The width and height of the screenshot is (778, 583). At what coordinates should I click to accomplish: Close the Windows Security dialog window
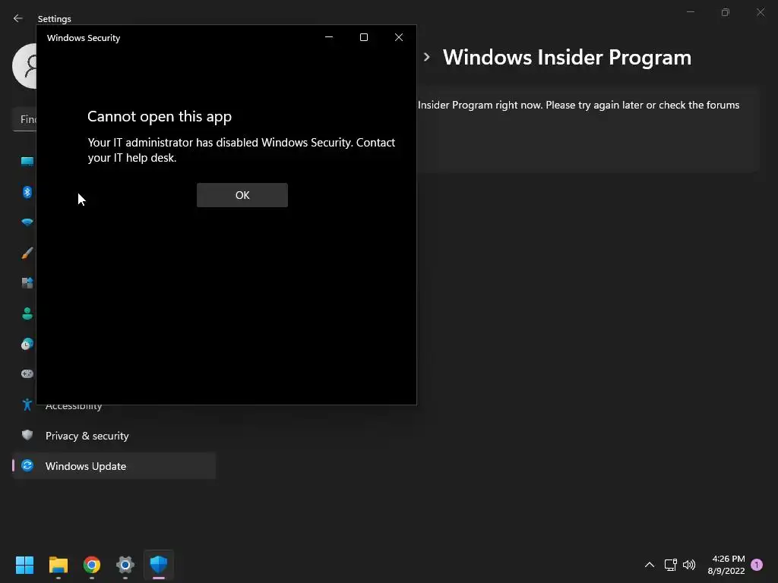point(398,37)
